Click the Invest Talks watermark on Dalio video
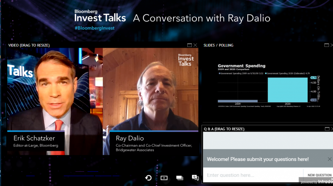Viewport: 333px width, 186px height. coord(186,60)
